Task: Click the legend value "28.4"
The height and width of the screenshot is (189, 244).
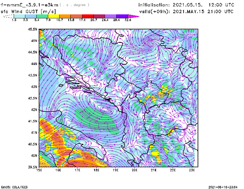Action: [x=117, y=20]
